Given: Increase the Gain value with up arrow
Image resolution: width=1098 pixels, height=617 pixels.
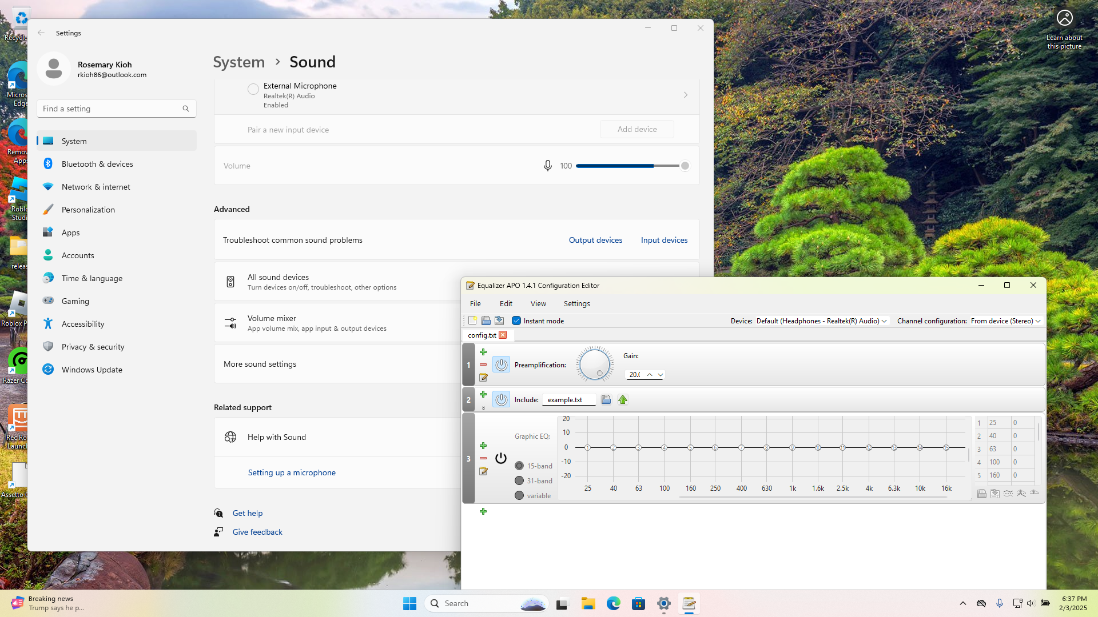Looking at the screenshot, I should [650, 375].
